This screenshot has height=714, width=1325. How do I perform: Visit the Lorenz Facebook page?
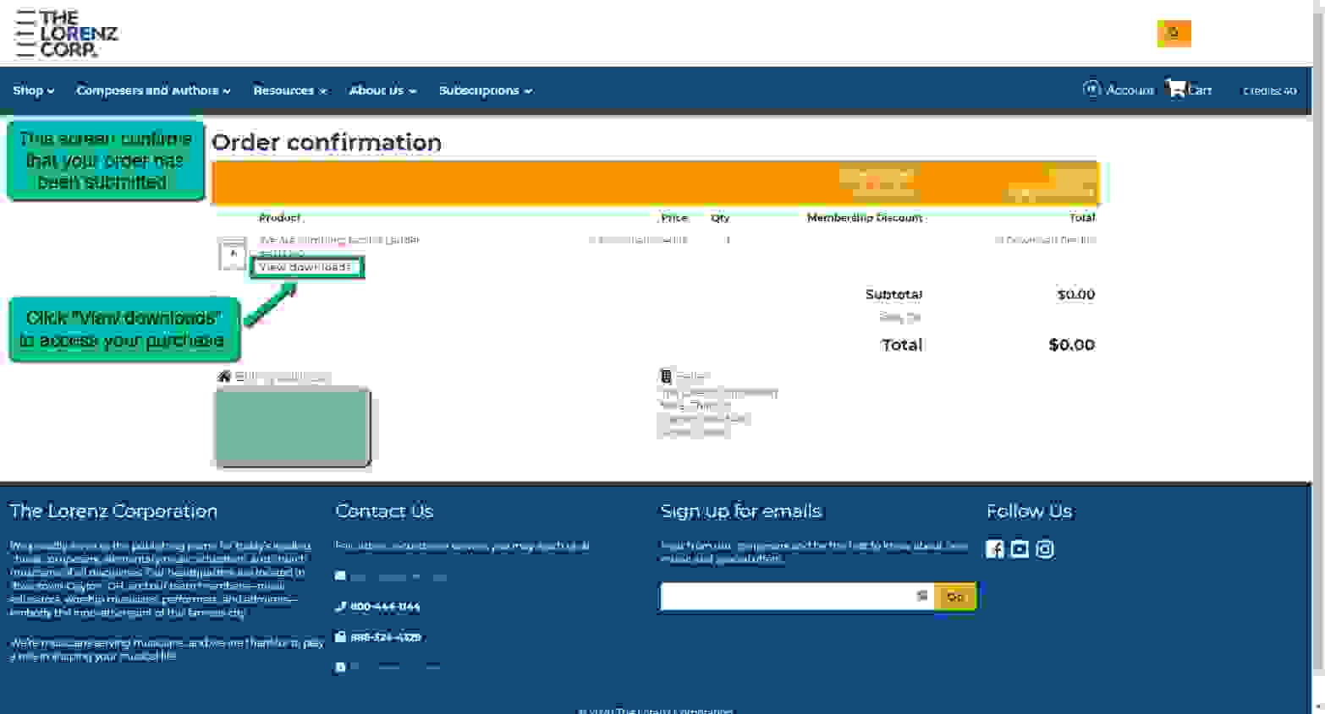995,549
